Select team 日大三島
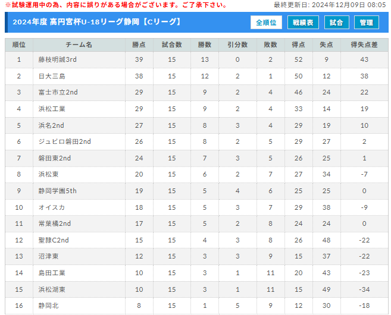The image size is (391, 315). 52,76
